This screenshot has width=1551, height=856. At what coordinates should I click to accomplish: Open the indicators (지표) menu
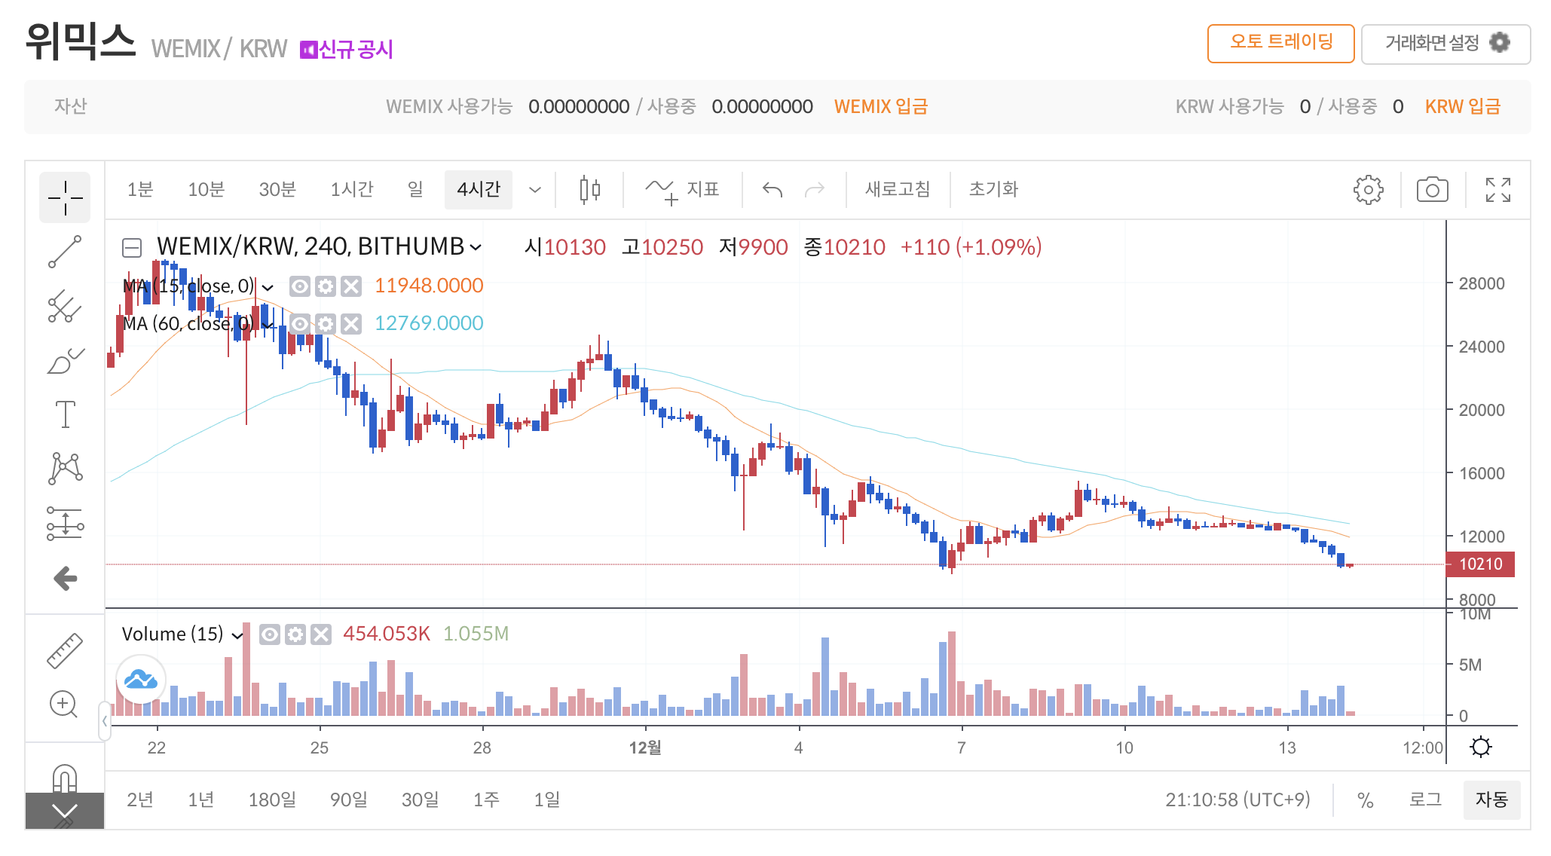coord(683,189)
